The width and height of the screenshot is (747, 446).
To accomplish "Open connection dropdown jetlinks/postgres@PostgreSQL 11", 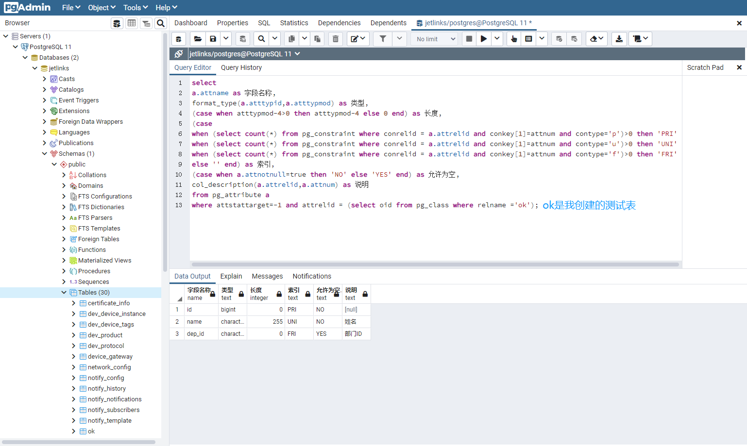I will [x=245, y=54].
